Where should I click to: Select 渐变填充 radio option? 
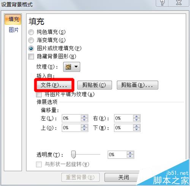click(31, 40)
